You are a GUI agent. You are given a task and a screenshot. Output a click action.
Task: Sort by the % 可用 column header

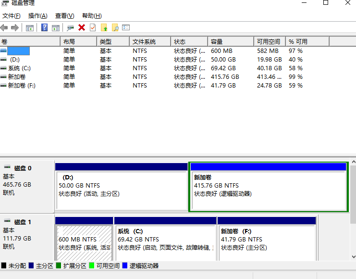pyautogui.click(x=307, y=42)
